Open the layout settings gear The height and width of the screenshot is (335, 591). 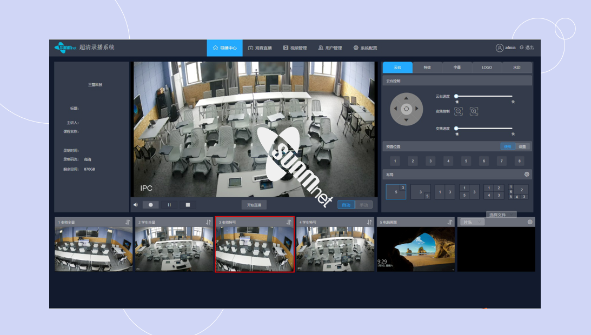pos(527,175)
